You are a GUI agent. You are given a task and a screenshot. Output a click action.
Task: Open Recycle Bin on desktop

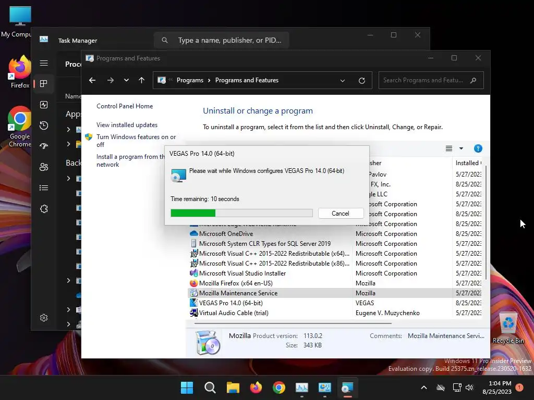pyautogui.click(x=508, y=328)
